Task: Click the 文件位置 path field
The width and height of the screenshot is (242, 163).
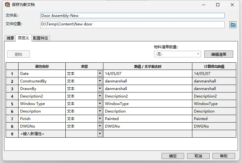Action: pos(132,25)
